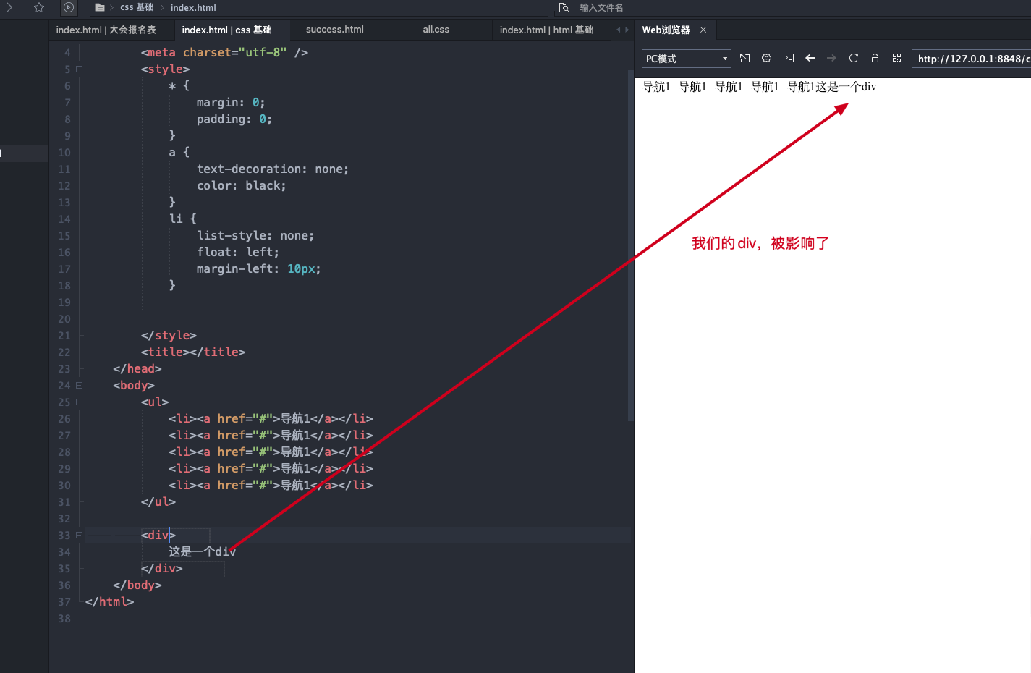Show the QR code icon
Screen dimensions: 1031x673
point(896,58)
